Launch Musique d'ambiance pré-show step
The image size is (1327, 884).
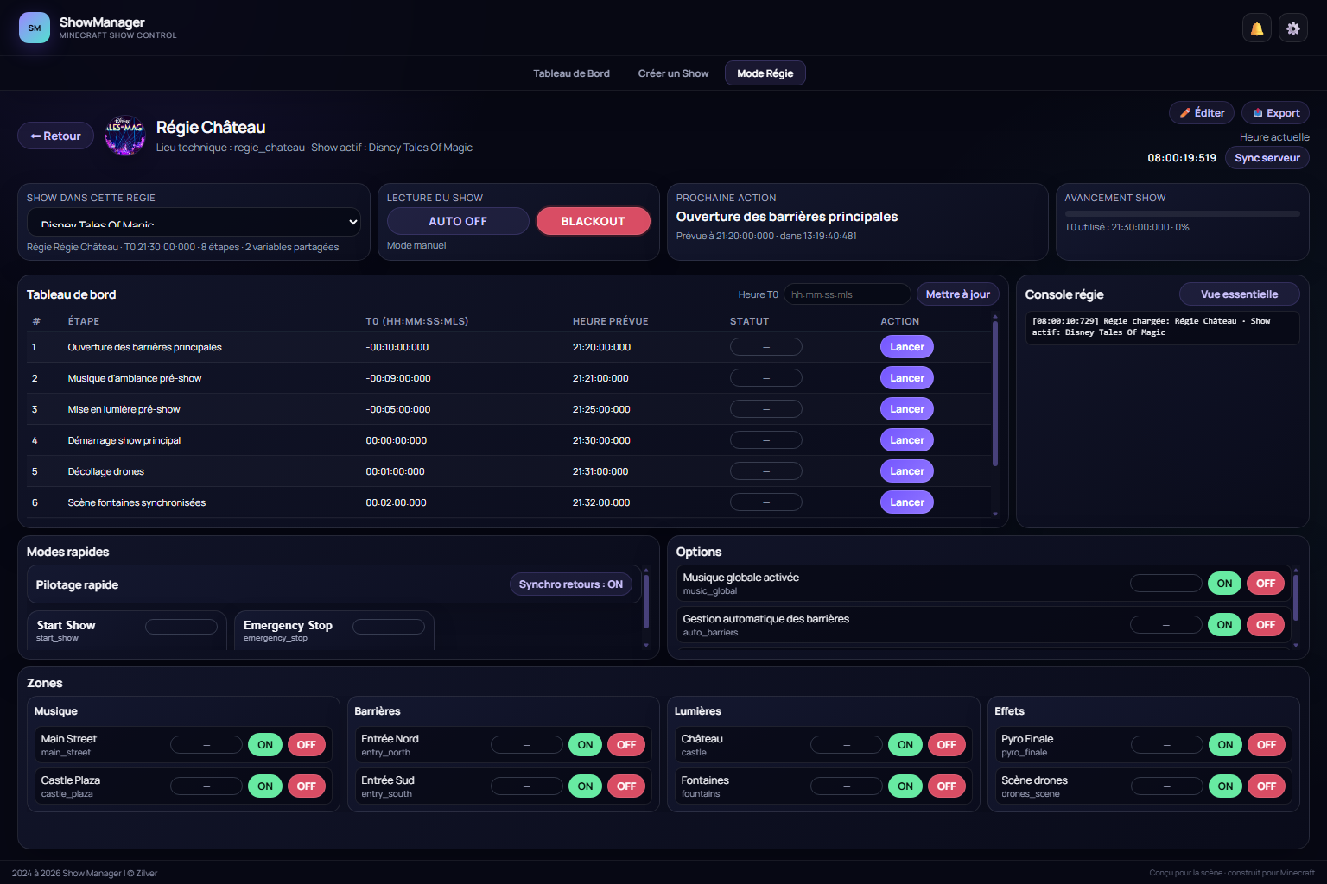pyautogui.click(x=906, y=378)
